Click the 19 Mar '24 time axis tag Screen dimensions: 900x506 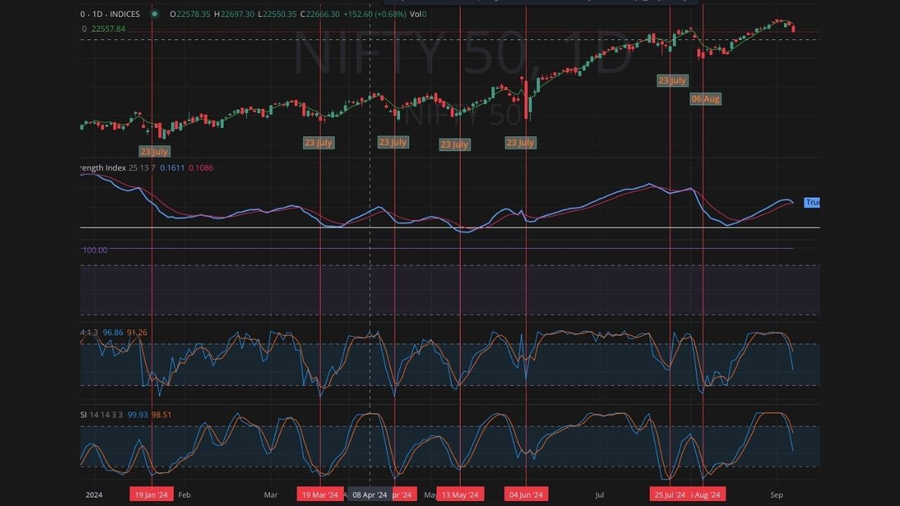pos(321,495)
